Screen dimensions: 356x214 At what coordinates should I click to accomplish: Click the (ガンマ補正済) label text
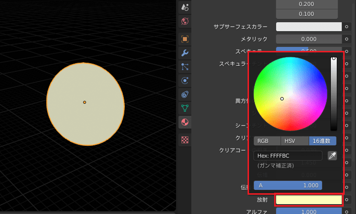[x=276, y=166]
